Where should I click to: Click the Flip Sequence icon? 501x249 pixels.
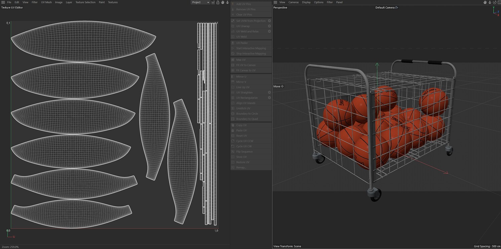tap(233, 152)
